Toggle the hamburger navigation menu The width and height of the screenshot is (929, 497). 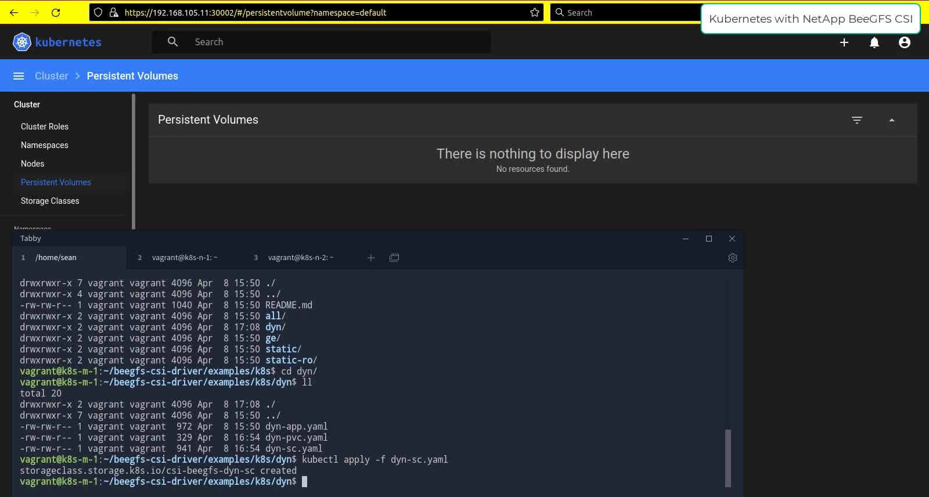point(19,76)
